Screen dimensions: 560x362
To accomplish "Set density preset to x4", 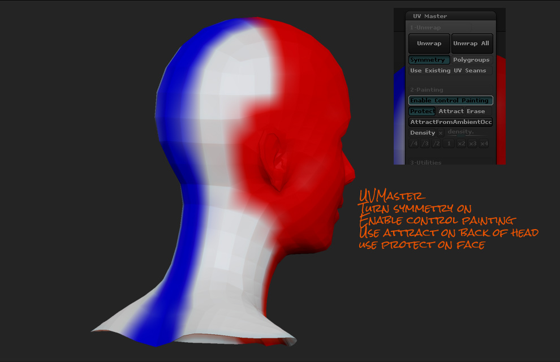I will click(484, 144).
